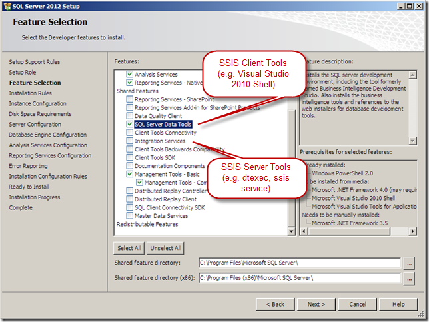Click Disk Space Requirements step
Screen dimensions: 429x322
(x=40, y=114)
